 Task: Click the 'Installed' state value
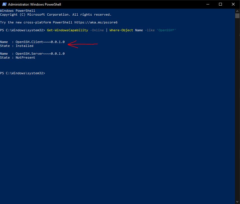(x=24, y=46)
